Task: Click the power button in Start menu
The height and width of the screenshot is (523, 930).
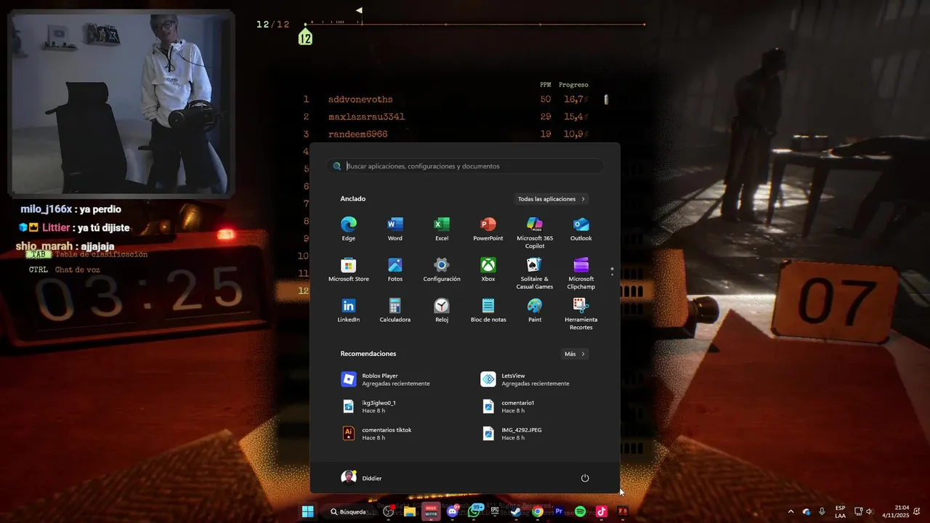Action: [585, 478]
